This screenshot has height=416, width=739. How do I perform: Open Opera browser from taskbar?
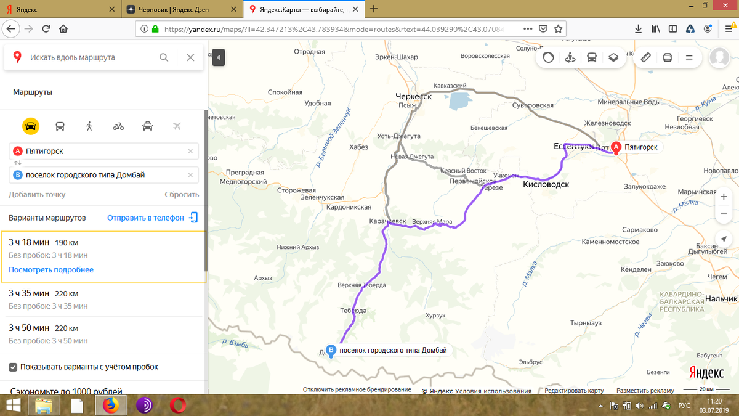[179, 406]
